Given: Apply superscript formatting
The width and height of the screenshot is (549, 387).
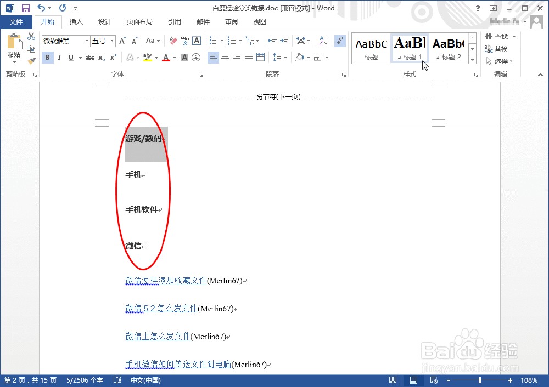Looking at the screenshot, I should click(113, 58).
